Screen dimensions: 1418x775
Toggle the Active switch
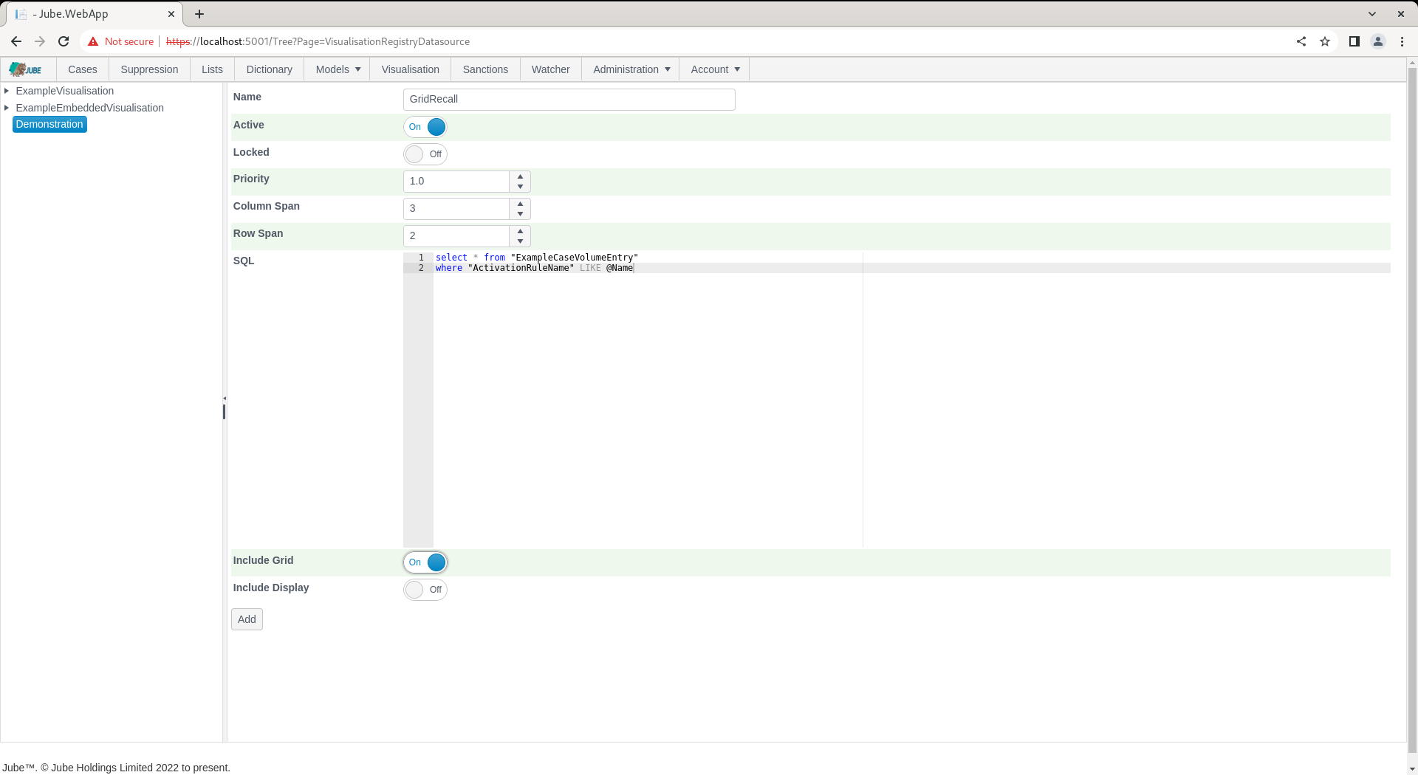(x=425, y=127)
